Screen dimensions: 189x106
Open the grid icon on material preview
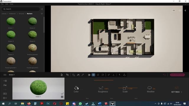pyautogui.click(x=62, y=97)
